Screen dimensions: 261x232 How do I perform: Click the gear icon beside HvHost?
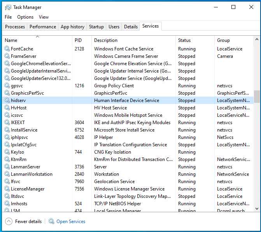coord(7,107)
